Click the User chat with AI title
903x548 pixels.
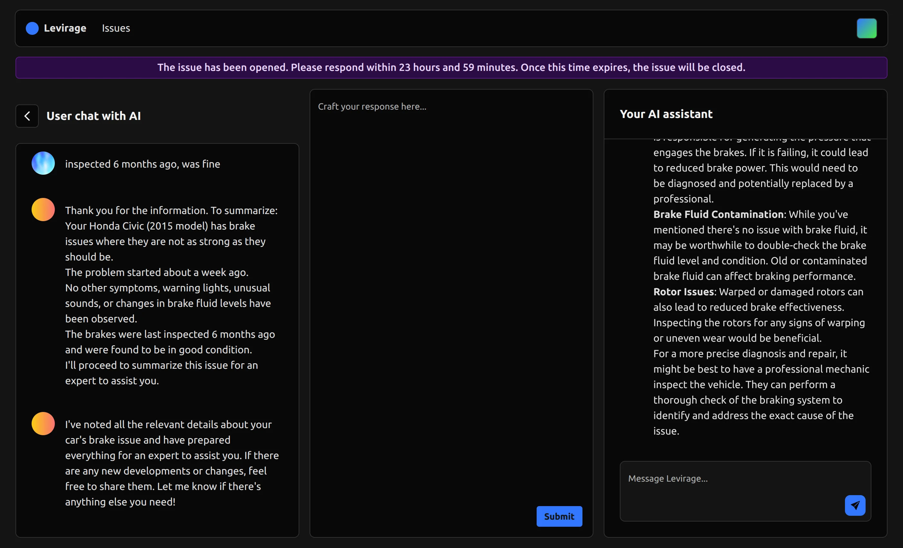(x=94, y=116)
